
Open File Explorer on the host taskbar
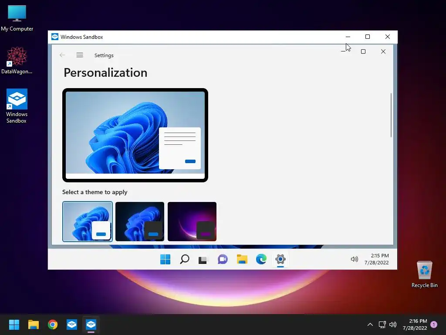point(33,325)
